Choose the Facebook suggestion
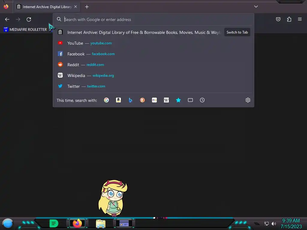The image size is (307, 230). [x=154, y=54]
